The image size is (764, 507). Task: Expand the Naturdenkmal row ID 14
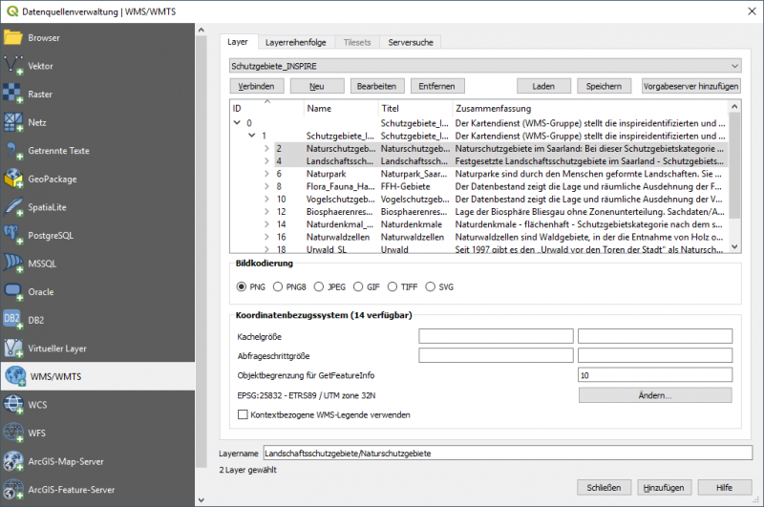click(x=266, y=224)
